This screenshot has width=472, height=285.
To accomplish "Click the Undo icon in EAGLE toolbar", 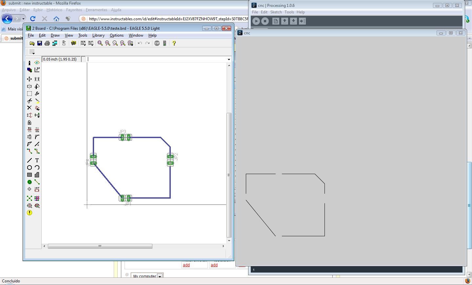I will (x=140, y=43).
